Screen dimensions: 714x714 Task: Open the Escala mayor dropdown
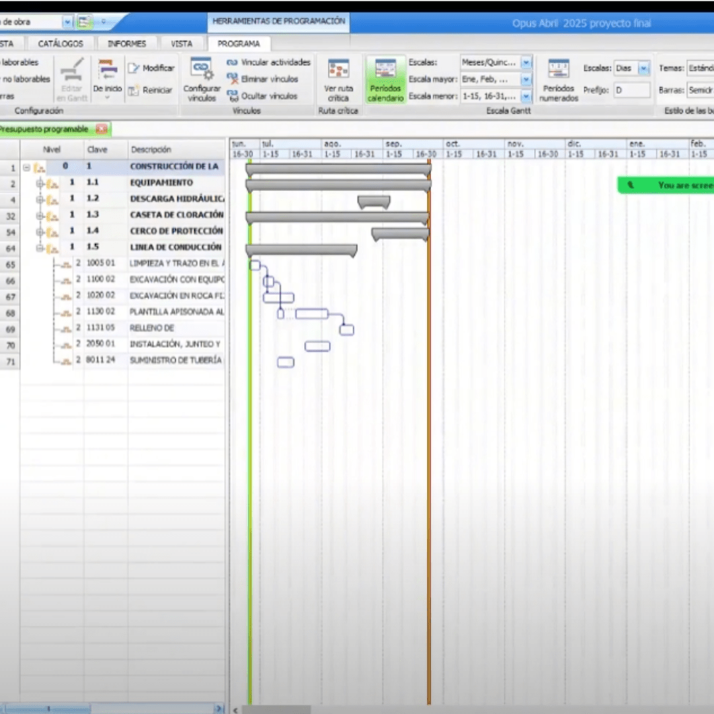coord(526,79)
